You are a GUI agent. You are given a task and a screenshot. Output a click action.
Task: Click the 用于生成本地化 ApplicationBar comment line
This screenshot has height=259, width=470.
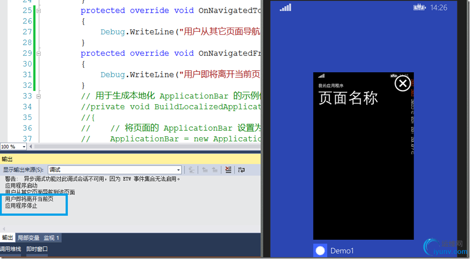[171, 96]
